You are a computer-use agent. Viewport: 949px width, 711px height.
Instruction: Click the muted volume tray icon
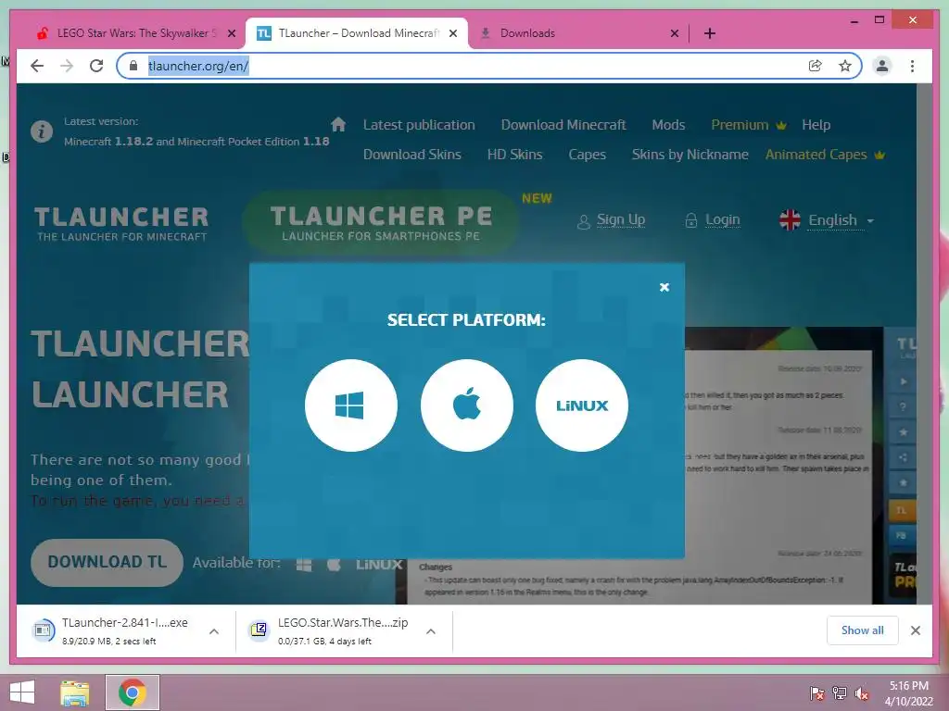pyautogui.click(x=862, y=693)
